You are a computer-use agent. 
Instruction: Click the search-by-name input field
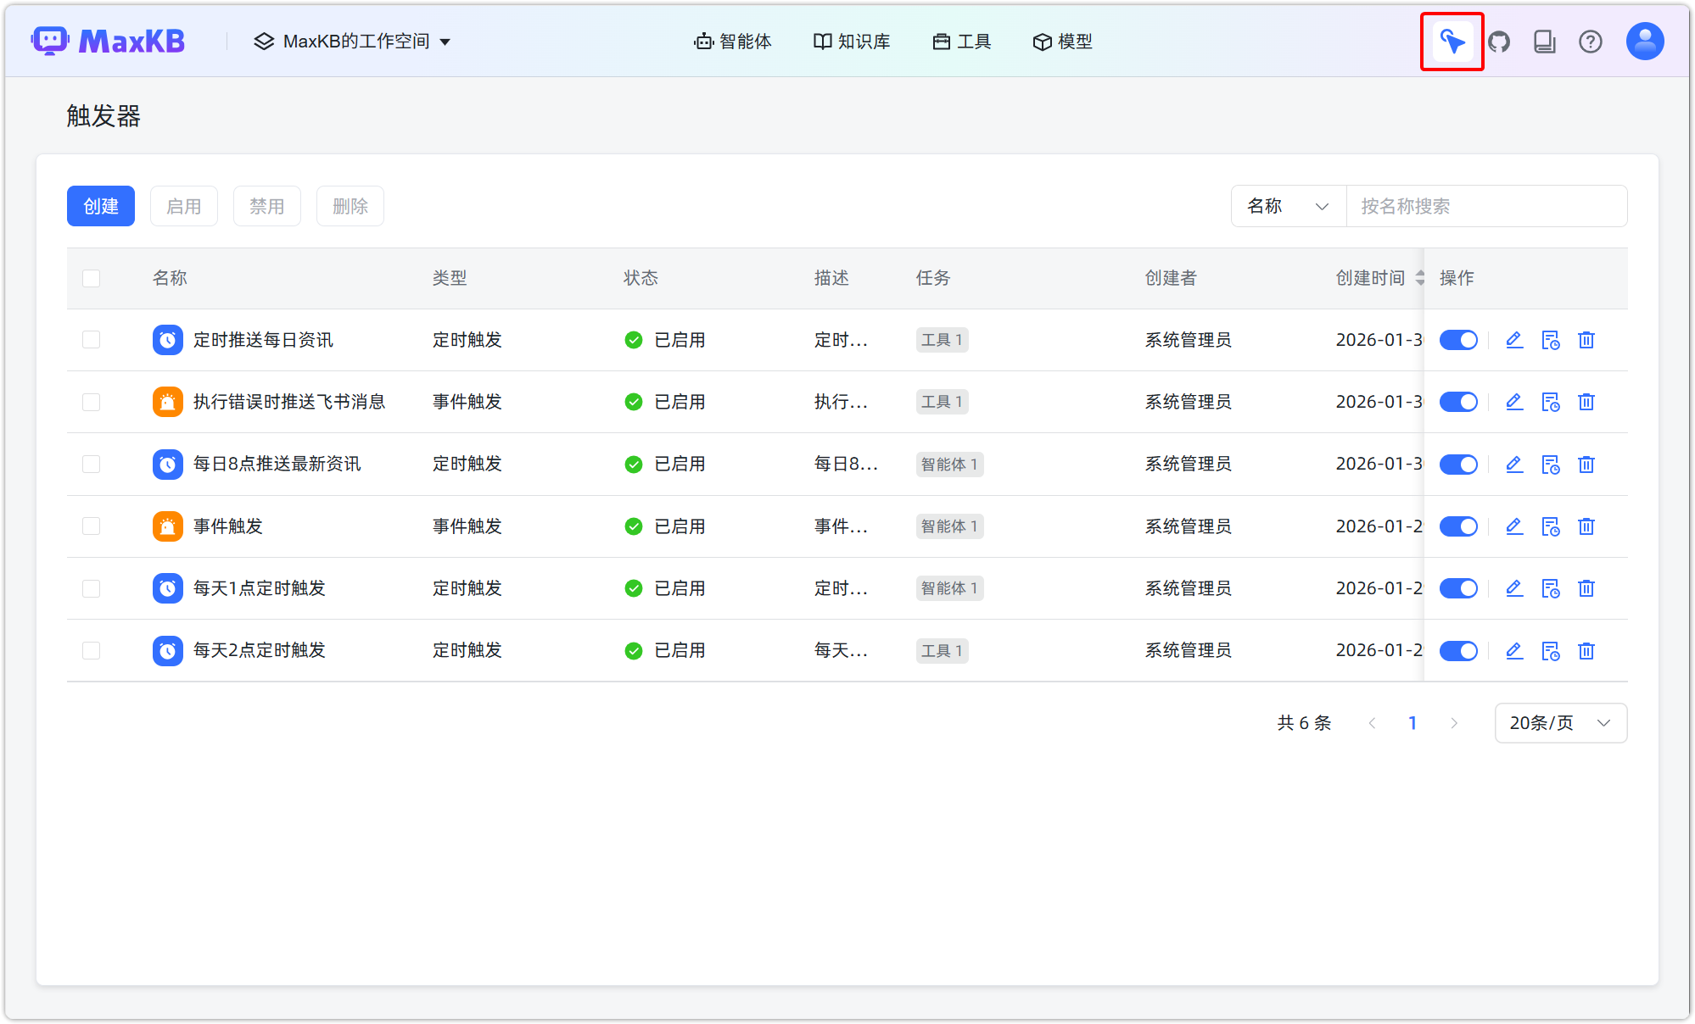(1486, 206)
